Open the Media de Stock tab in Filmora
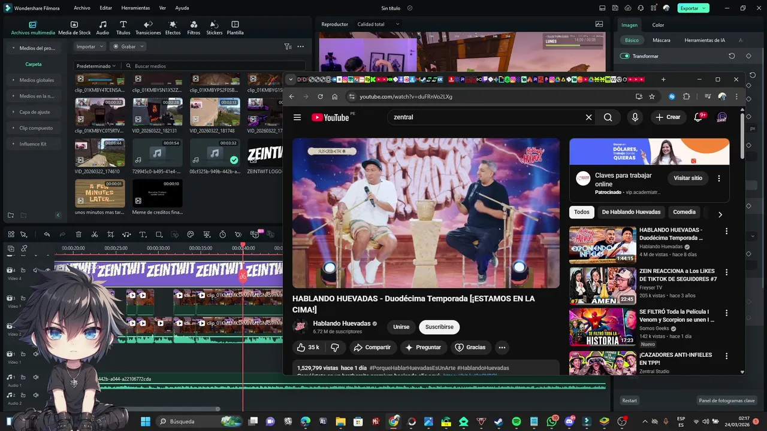The image size is (767, 431). click(74, 28)
